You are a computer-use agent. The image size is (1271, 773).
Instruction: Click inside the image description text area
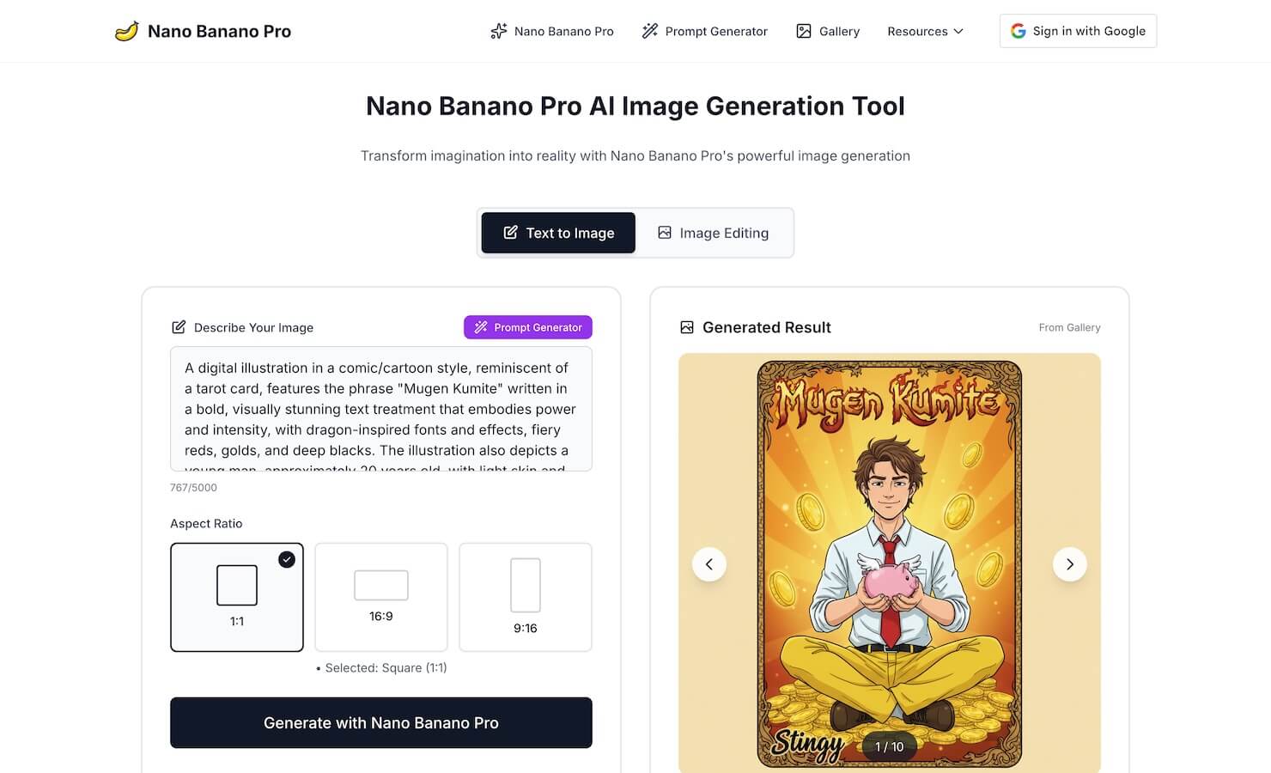point(381,409)
